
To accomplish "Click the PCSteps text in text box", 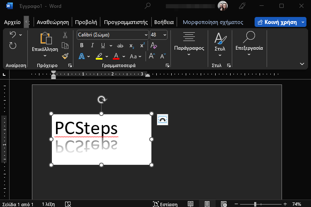I will [x=86, y=128].
